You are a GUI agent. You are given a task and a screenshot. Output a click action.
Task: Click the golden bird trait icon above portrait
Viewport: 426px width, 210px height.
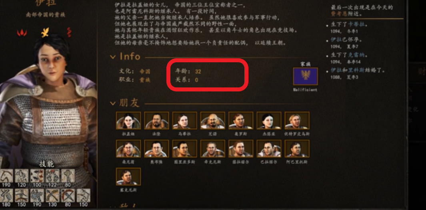[x=45, y=32]
